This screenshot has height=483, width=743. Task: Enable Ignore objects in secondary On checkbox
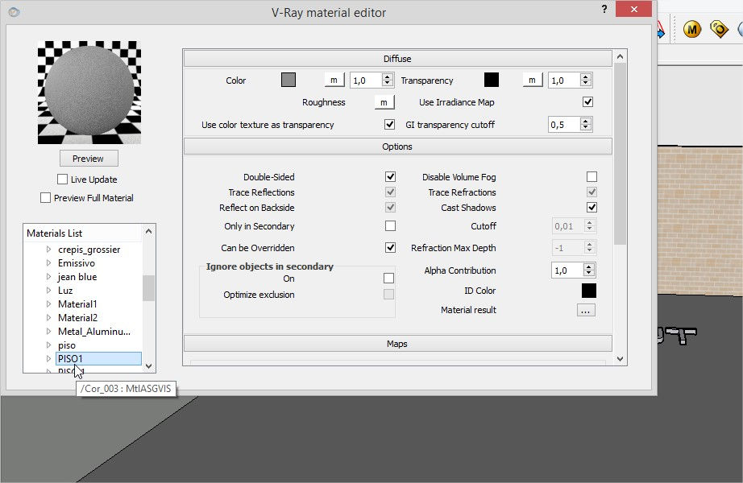(x=388, y=278)
